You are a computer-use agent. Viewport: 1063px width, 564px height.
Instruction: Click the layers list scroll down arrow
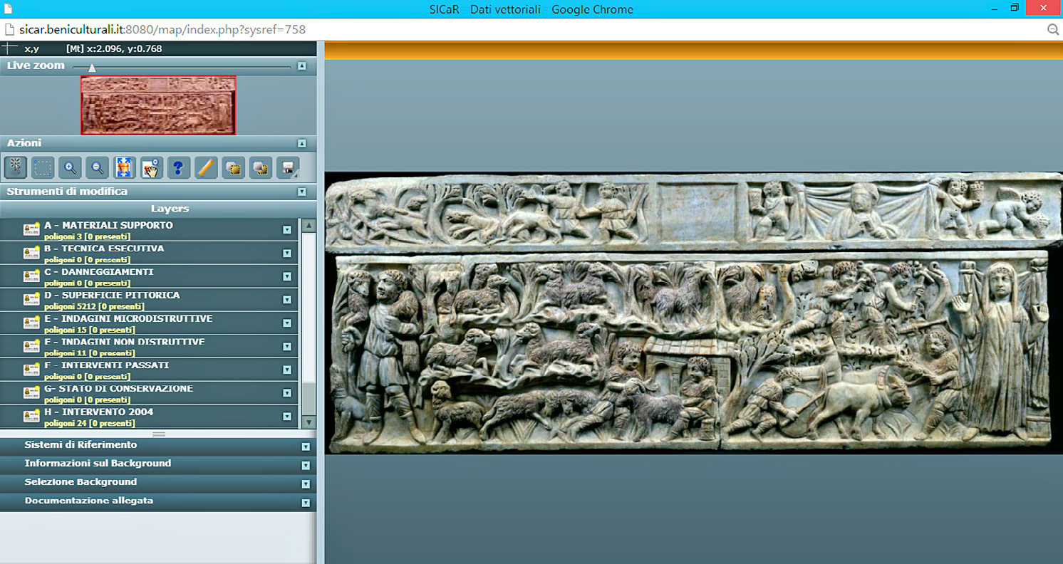point(308,422)
